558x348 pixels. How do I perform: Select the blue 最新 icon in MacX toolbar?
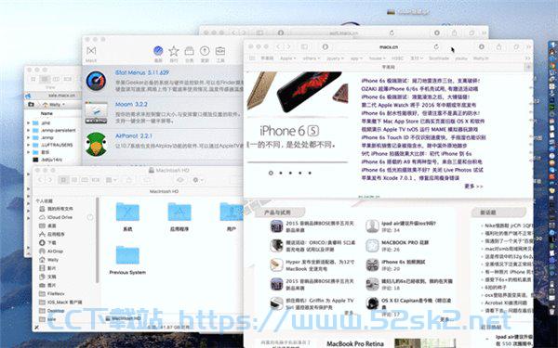tap(158, 51)
